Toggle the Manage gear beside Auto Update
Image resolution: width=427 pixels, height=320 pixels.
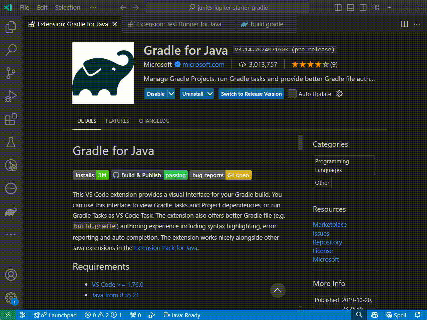339,94
